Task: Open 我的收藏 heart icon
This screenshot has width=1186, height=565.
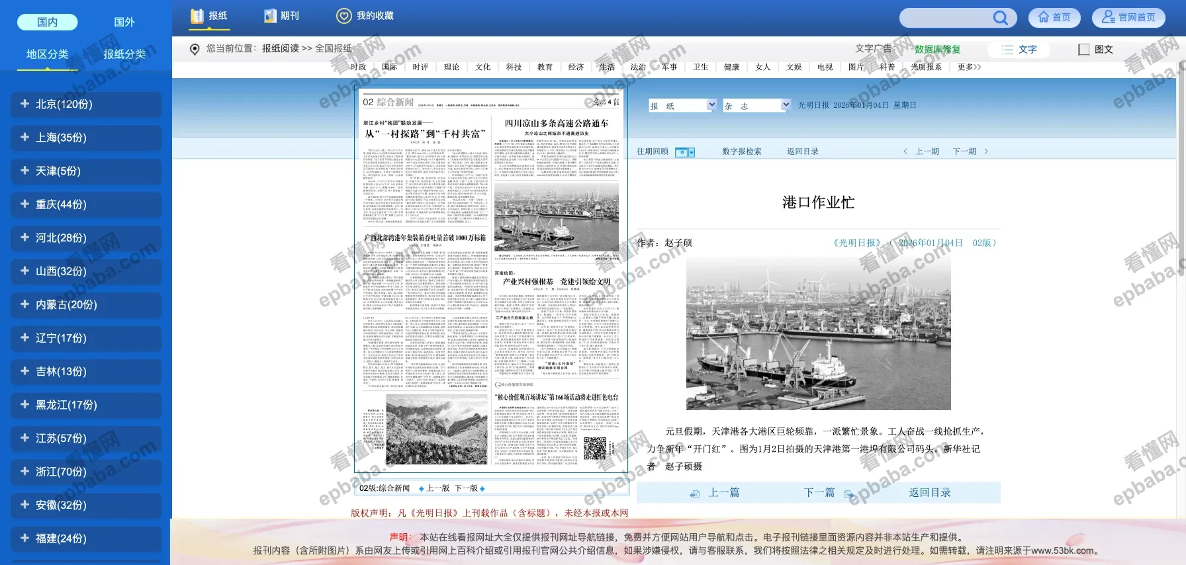Action: (344, 16)
